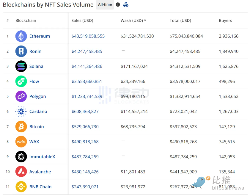Open the Solana blockchain link
Viewport: 250px width, 196px height.
[36, 66]
